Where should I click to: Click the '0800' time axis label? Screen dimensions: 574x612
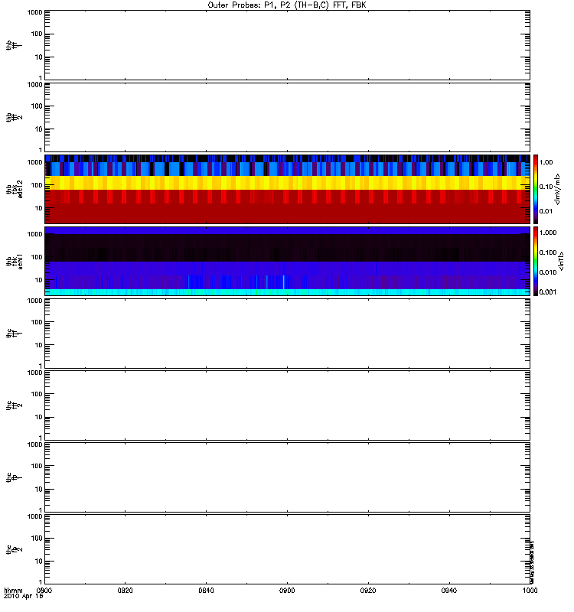(x=44, y=590)
